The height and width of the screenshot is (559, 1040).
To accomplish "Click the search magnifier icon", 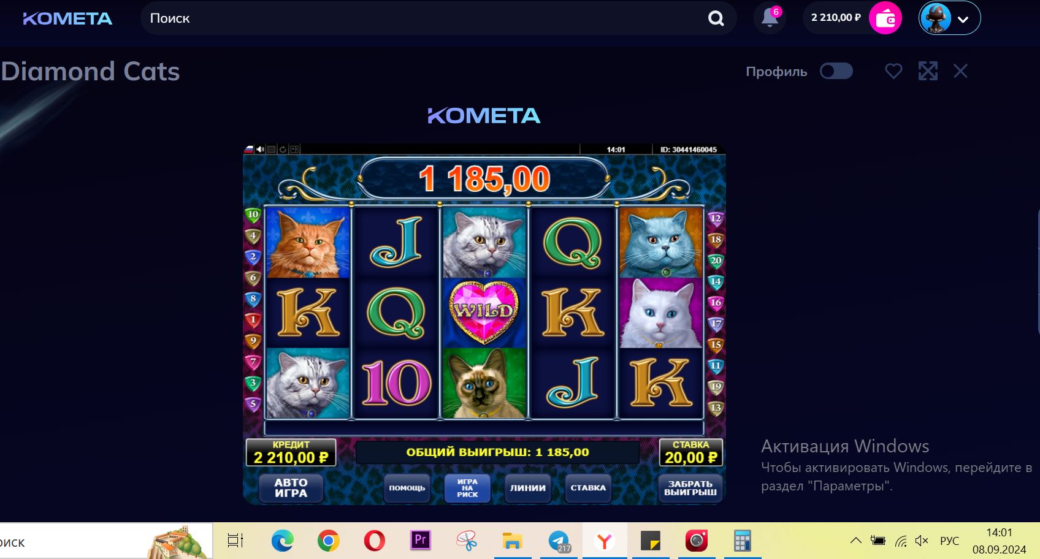I will point(716,18).
